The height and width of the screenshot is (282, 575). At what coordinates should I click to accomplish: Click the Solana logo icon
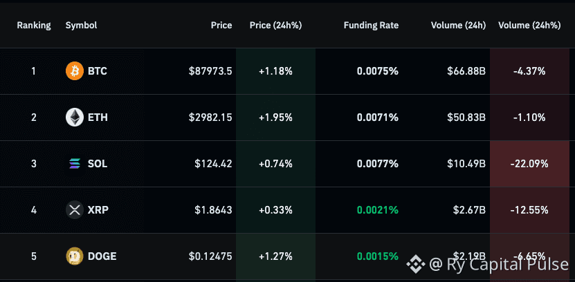[75, 164]
